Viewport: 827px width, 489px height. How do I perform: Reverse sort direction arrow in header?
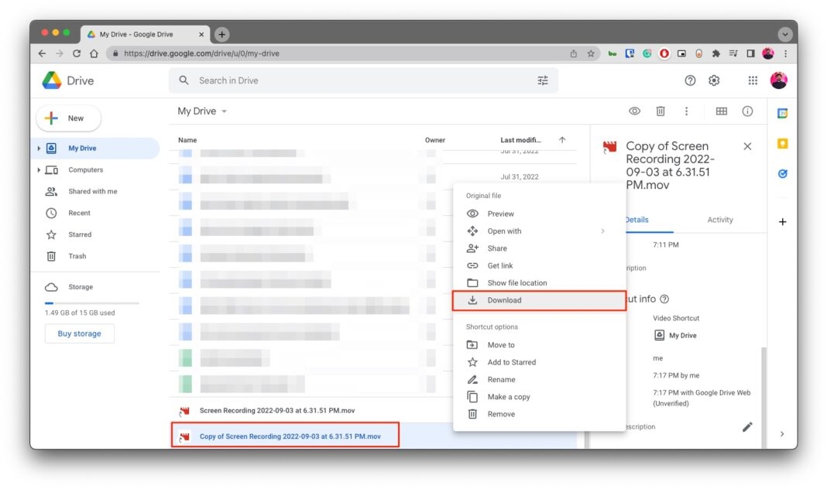[562, 140]
